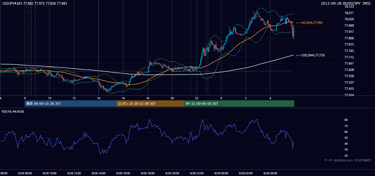
Task: Click the <-<40,SMA,77.992 moving average label
Action: pos(310,23)
